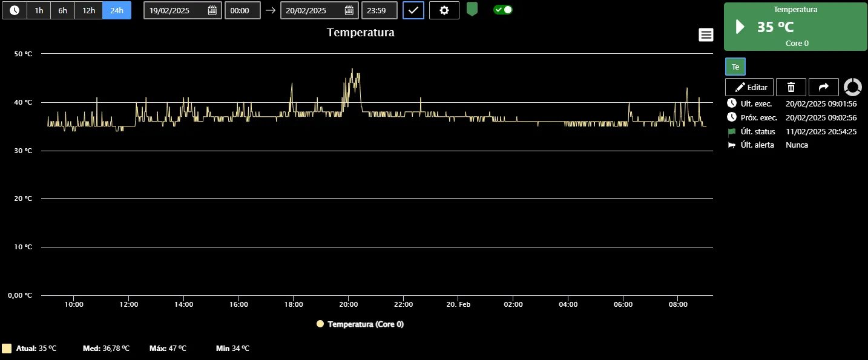
Task: Click the white flag beside Últ. alerta
Action: click(732, 145)
